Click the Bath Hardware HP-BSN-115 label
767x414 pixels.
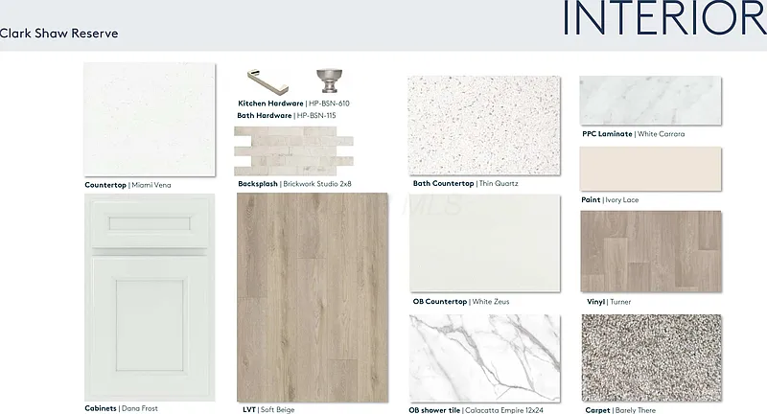[x=286, y=115]
